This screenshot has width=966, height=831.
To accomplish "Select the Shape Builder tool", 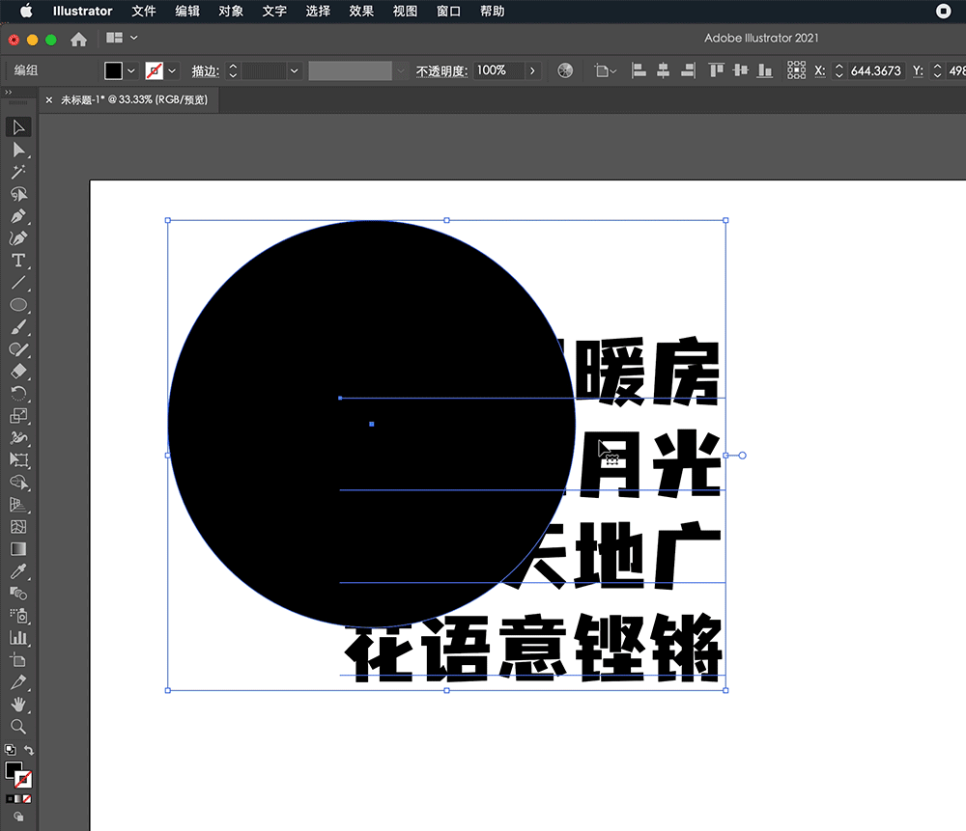I will tap(18, 482).
